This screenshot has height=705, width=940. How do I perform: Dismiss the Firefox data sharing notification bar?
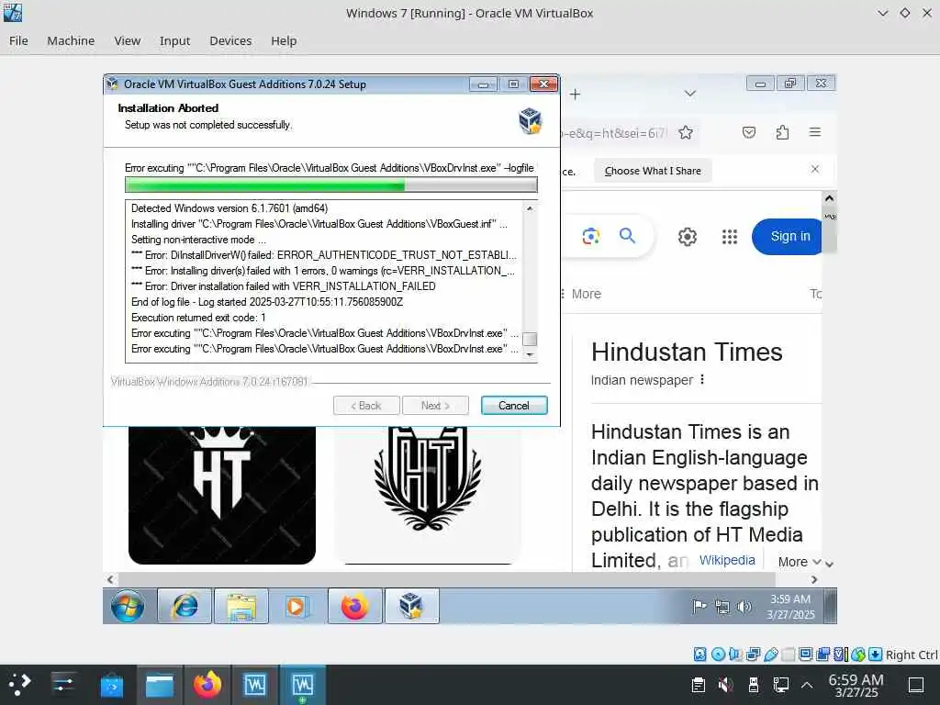click(815, 169)
